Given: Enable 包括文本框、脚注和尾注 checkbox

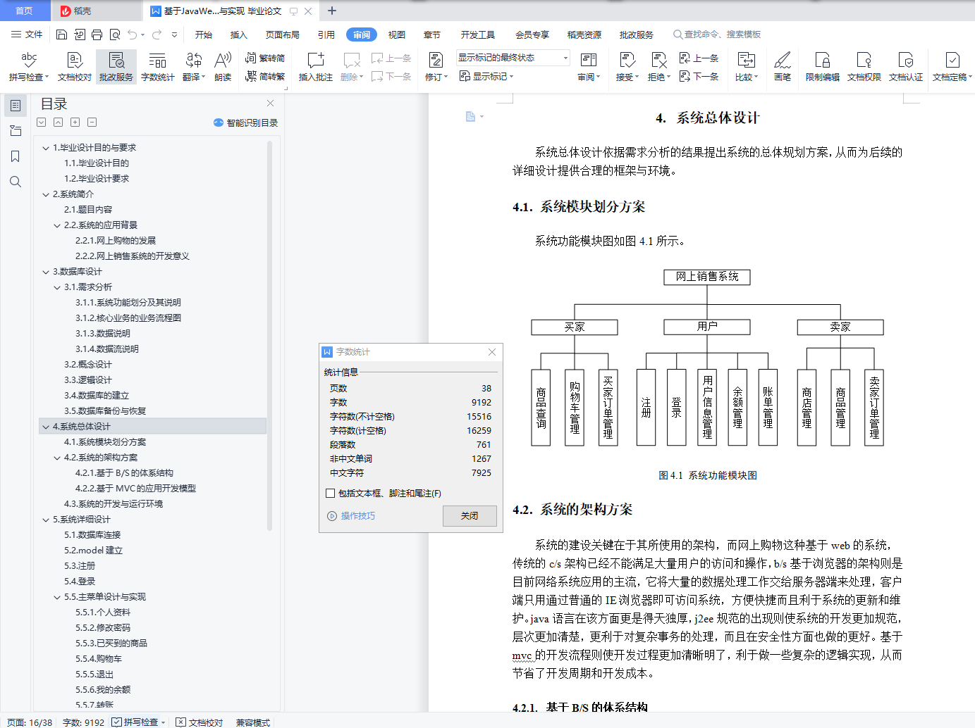Looking at the screenshot, I should [331, 494].
